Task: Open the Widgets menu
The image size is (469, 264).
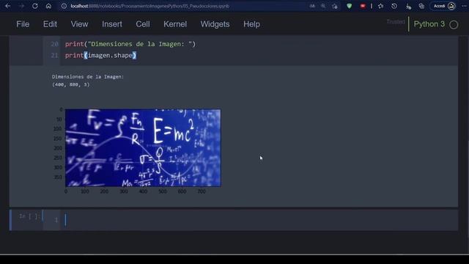Action: [x=215, y=24]
